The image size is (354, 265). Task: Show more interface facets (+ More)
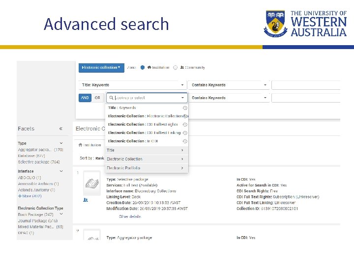click(x=29, y=196)
